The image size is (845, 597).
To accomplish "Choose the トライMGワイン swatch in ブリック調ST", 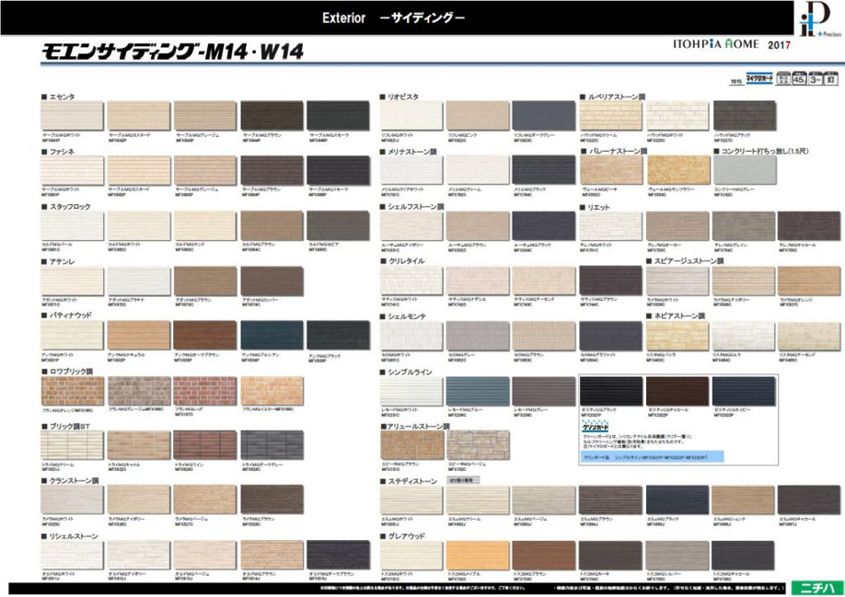I will point(204,445).
